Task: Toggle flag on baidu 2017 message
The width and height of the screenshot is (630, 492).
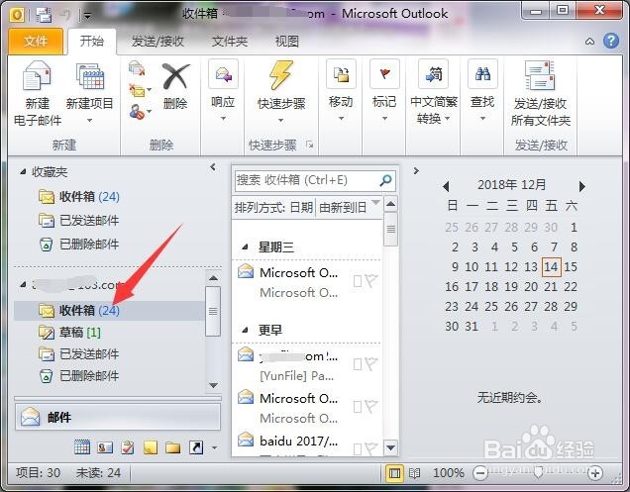Action: [371, 448]
